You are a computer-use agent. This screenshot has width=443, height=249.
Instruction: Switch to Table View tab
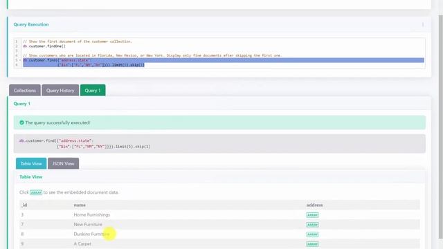(x=31, y=163)
